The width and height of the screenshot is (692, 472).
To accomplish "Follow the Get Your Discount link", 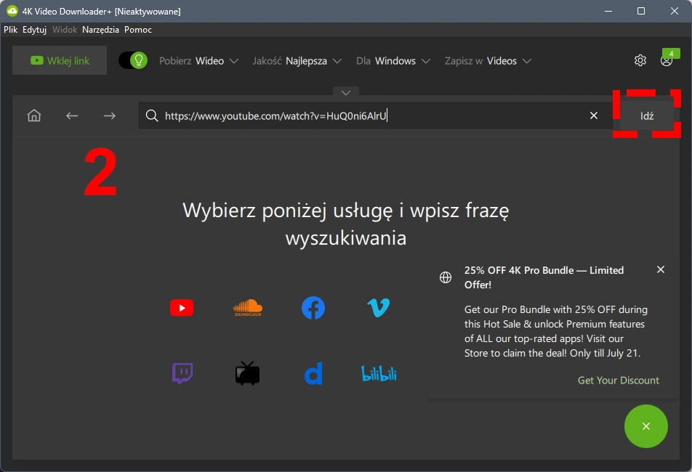I will 619,381.
